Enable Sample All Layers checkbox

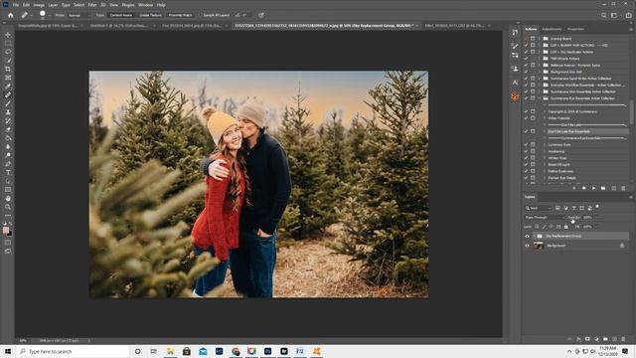click(201, 15)
